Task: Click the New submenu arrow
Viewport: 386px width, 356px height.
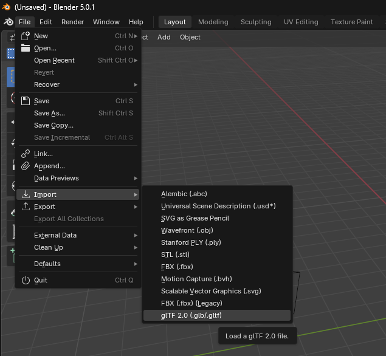Action: (x=136, y=36)
